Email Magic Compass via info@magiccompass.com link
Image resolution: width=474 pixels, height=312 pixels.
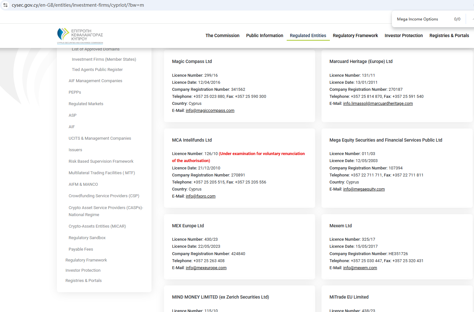(210, 111)
